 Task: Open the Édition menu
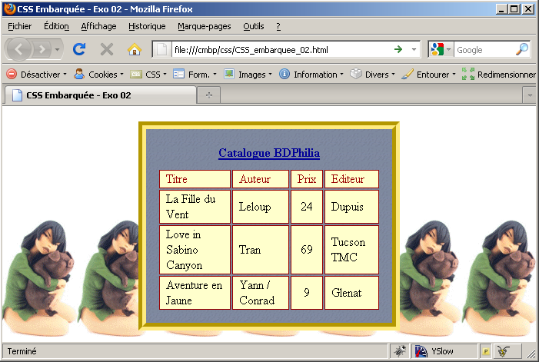coord(56,26)
